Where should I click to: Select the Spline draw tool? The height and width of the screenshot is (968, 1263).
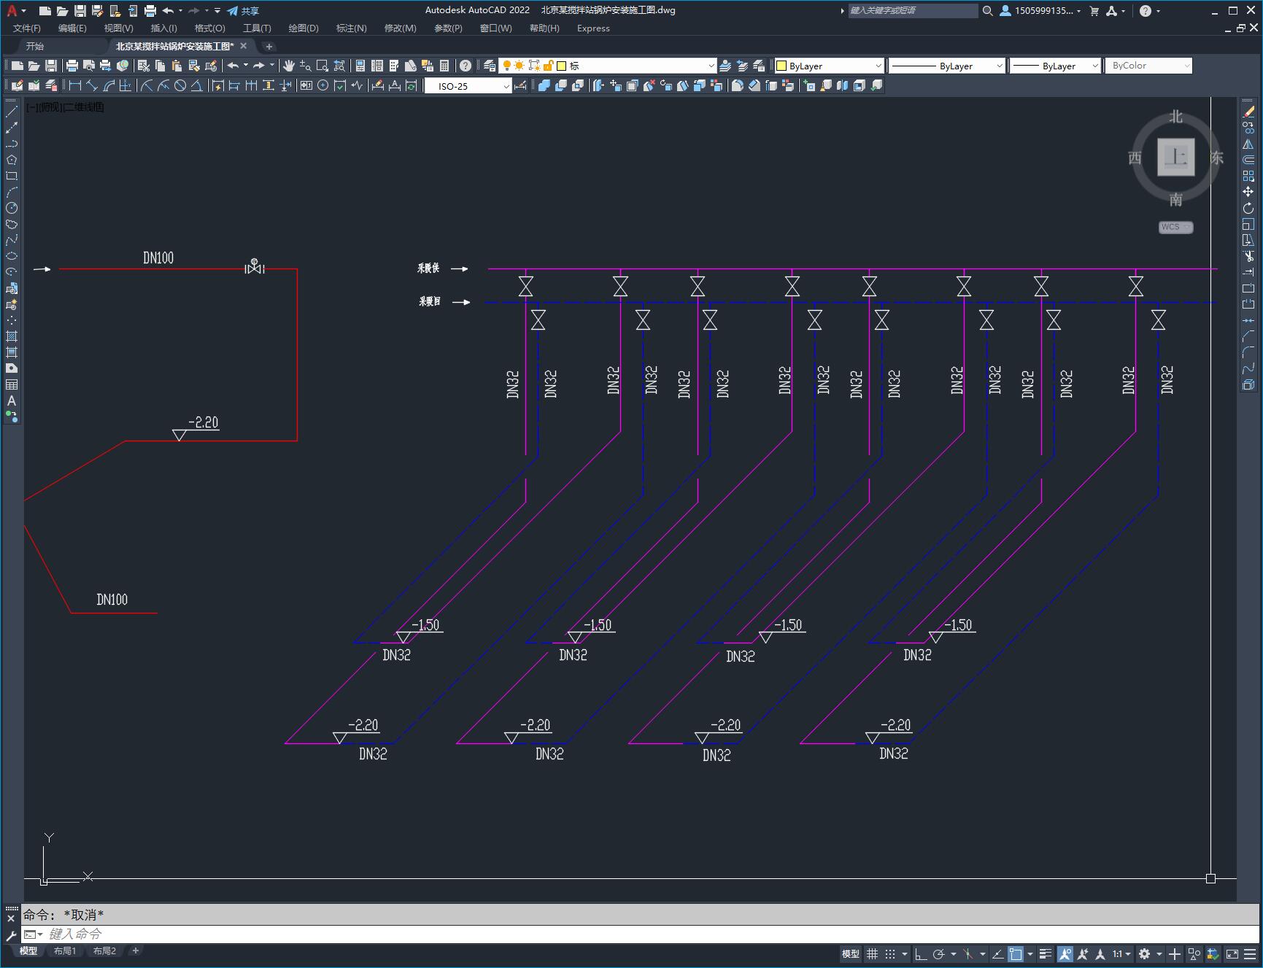(12, 240)
